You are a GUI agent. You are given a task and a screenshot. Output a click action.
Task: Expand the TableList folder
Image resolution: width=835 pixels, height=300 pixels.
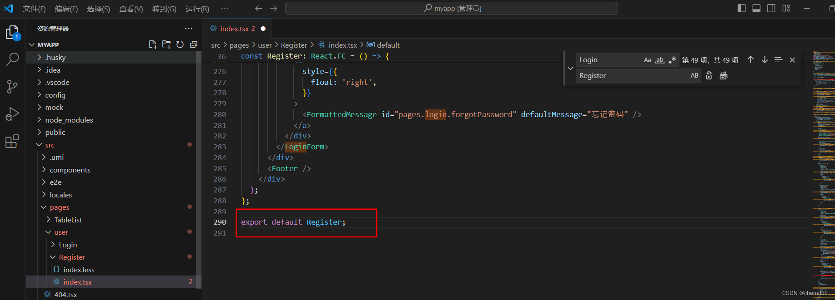point(49,220)
